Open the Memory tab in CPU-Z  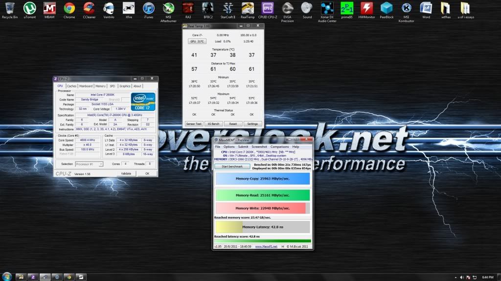point(100,86)
